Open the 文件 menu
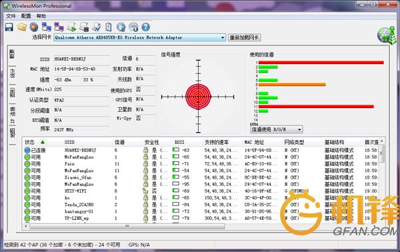The height and width of the screenshot is (252, 400). (11, 16)
